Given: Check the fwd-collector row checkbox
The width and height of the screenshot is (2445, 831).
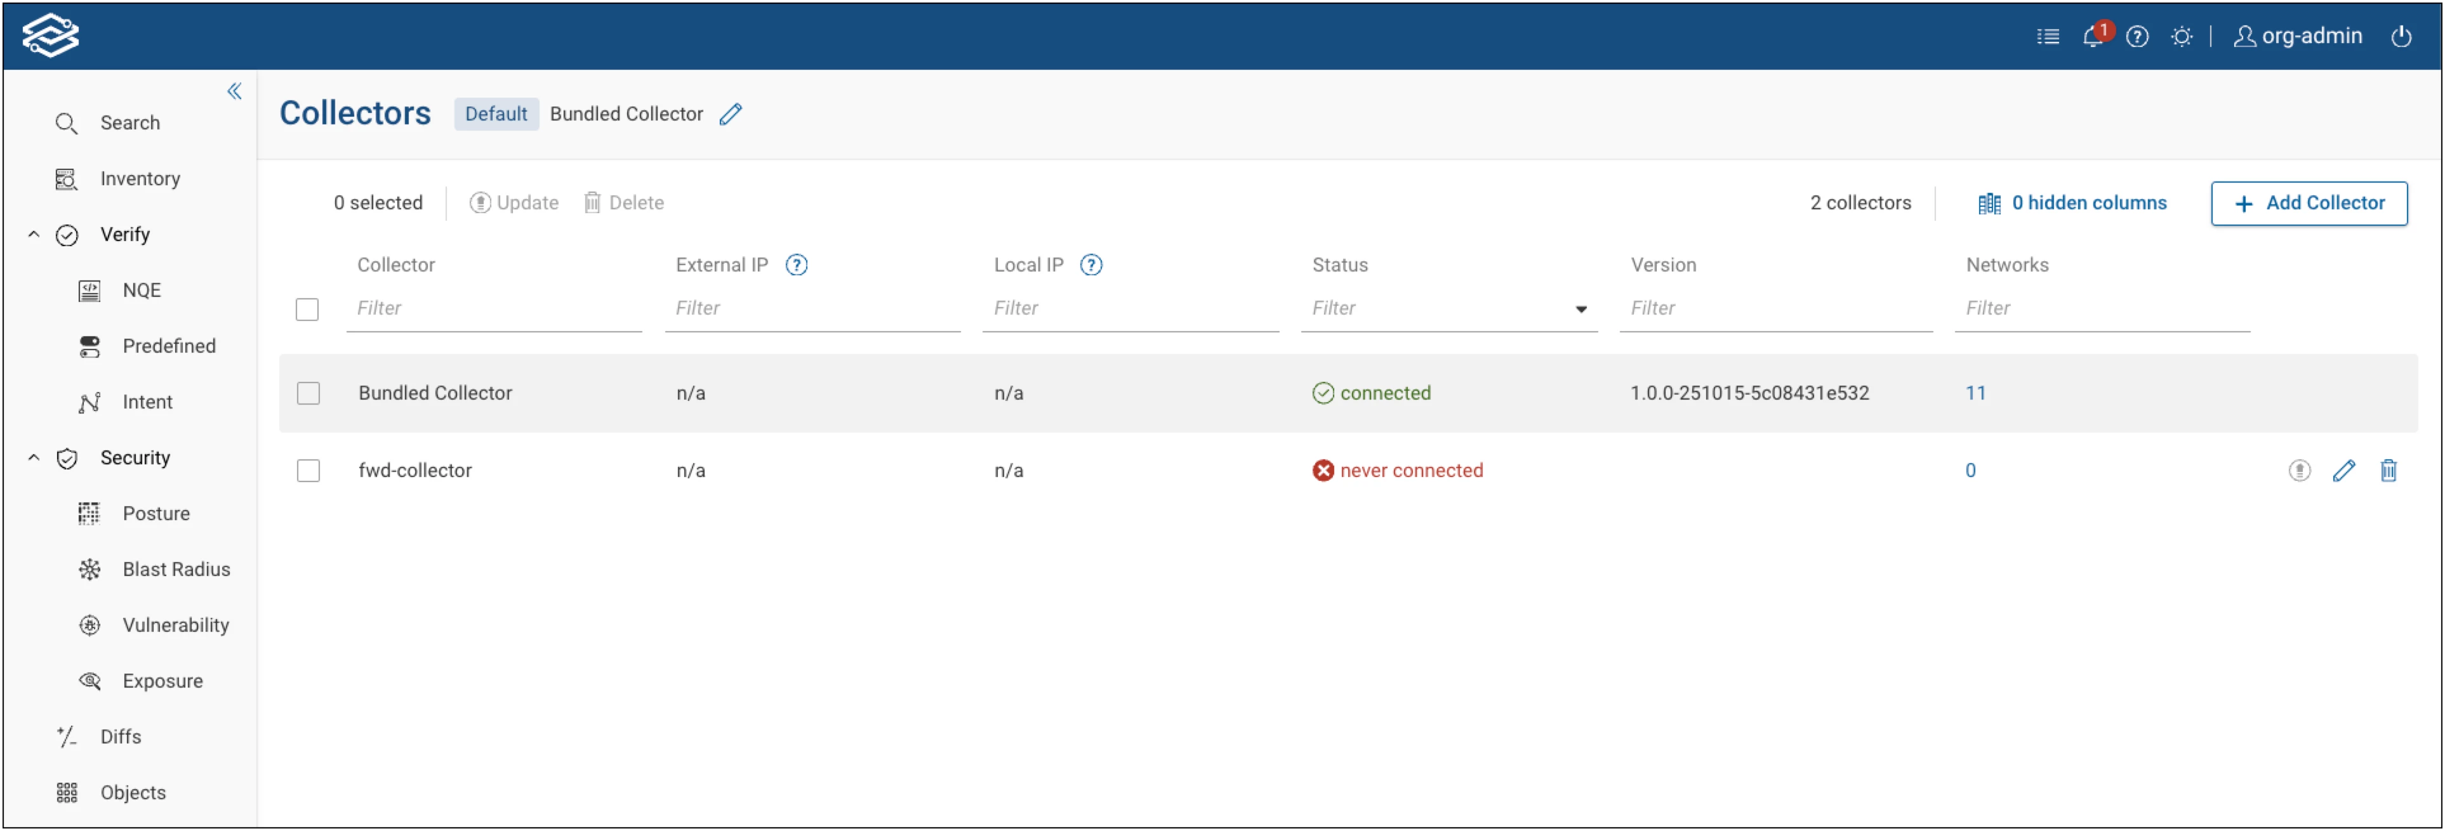Looking at the screenshot, I should click(x=308, y=471).
